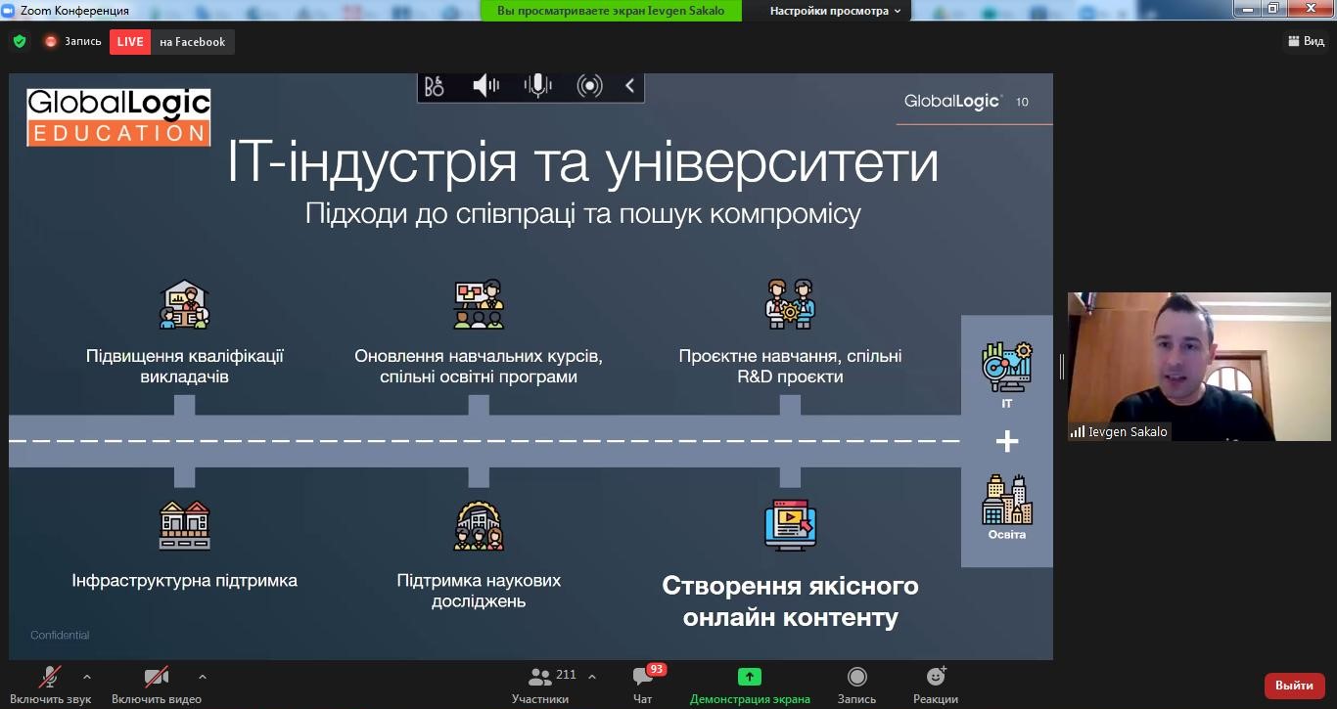Screen dimensions: 1337x709
Task: Click the green encryption shield icon
Action: coord(20,41)
